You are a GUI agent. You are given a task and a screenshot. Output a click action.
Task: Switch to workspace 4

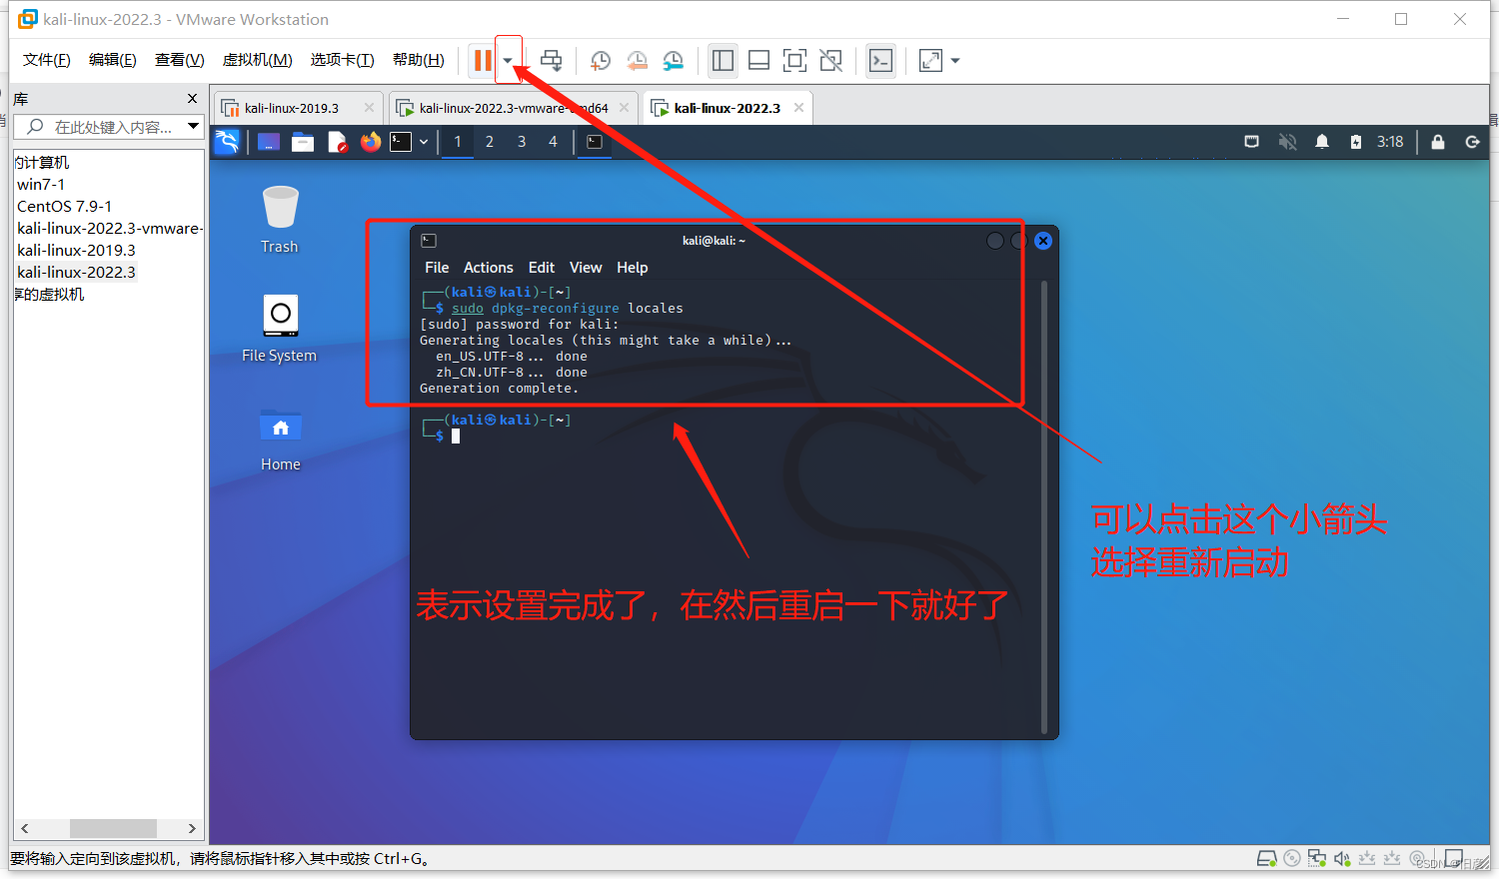click(553, 142)
